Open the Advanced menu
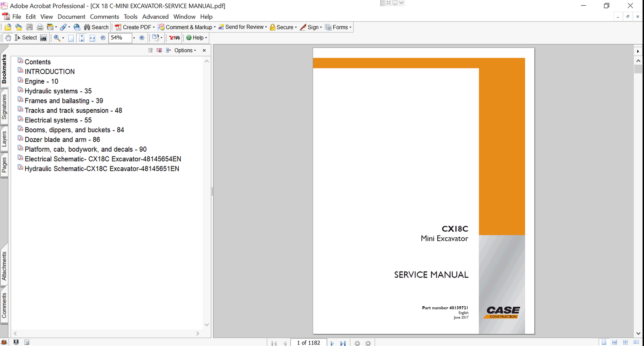This screenshot has height=346, width=644. (x=155, y=16)
